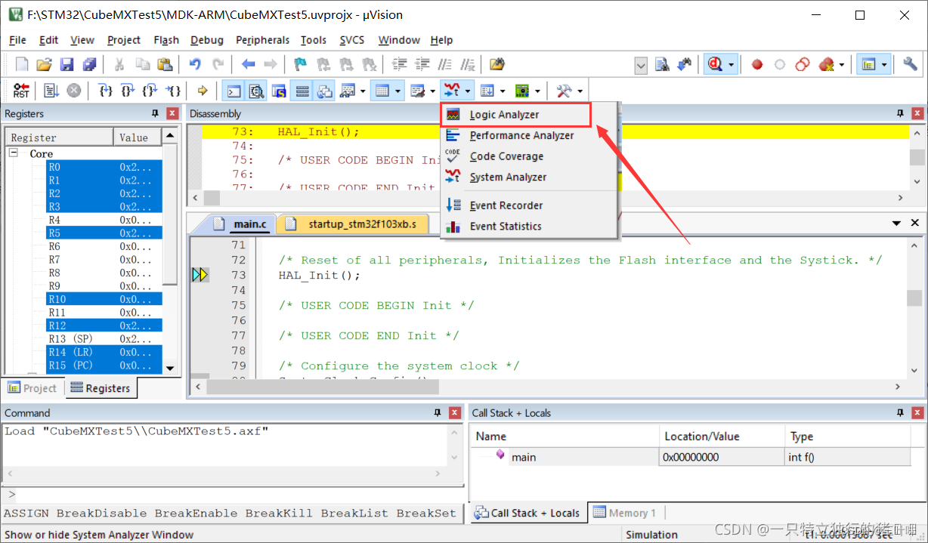Close the Disassembly panel
This screenshot has width=928, height=543.
point(917,113)
